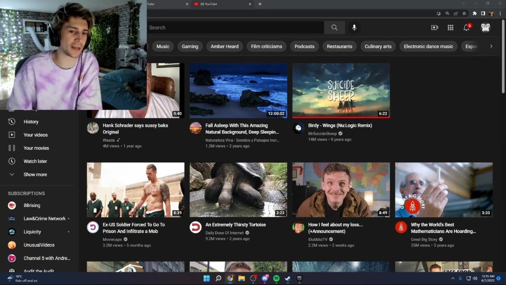Click the Your videos play icon

(12, 135)
